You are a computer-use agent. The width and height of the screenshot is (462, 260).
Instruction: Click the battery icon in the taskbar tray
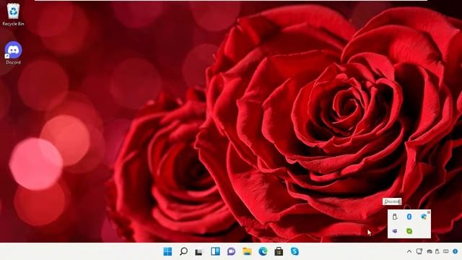[x=437, y=251]
